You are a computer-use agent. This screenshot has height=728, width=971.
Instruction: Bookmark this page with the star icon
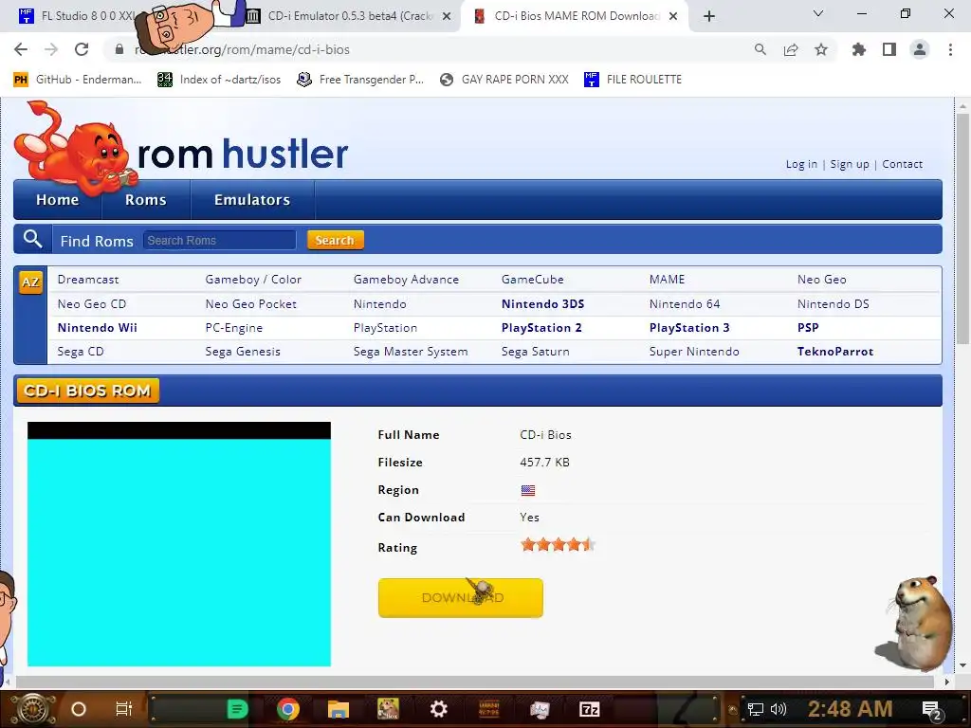pos(821,49)
